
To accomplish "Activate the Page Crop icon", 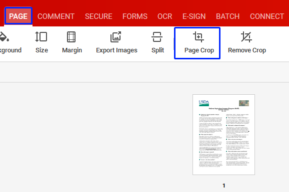I will tap(198, 37).
